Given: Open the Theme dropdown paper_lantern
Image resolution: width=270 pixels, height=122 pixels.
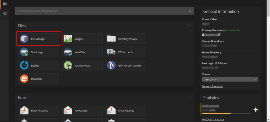Looking at the screenshot, I should coord(230,80).
